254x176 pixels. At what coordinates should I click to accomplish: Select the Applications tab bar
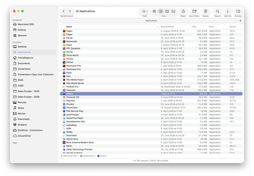coord(148,21)
